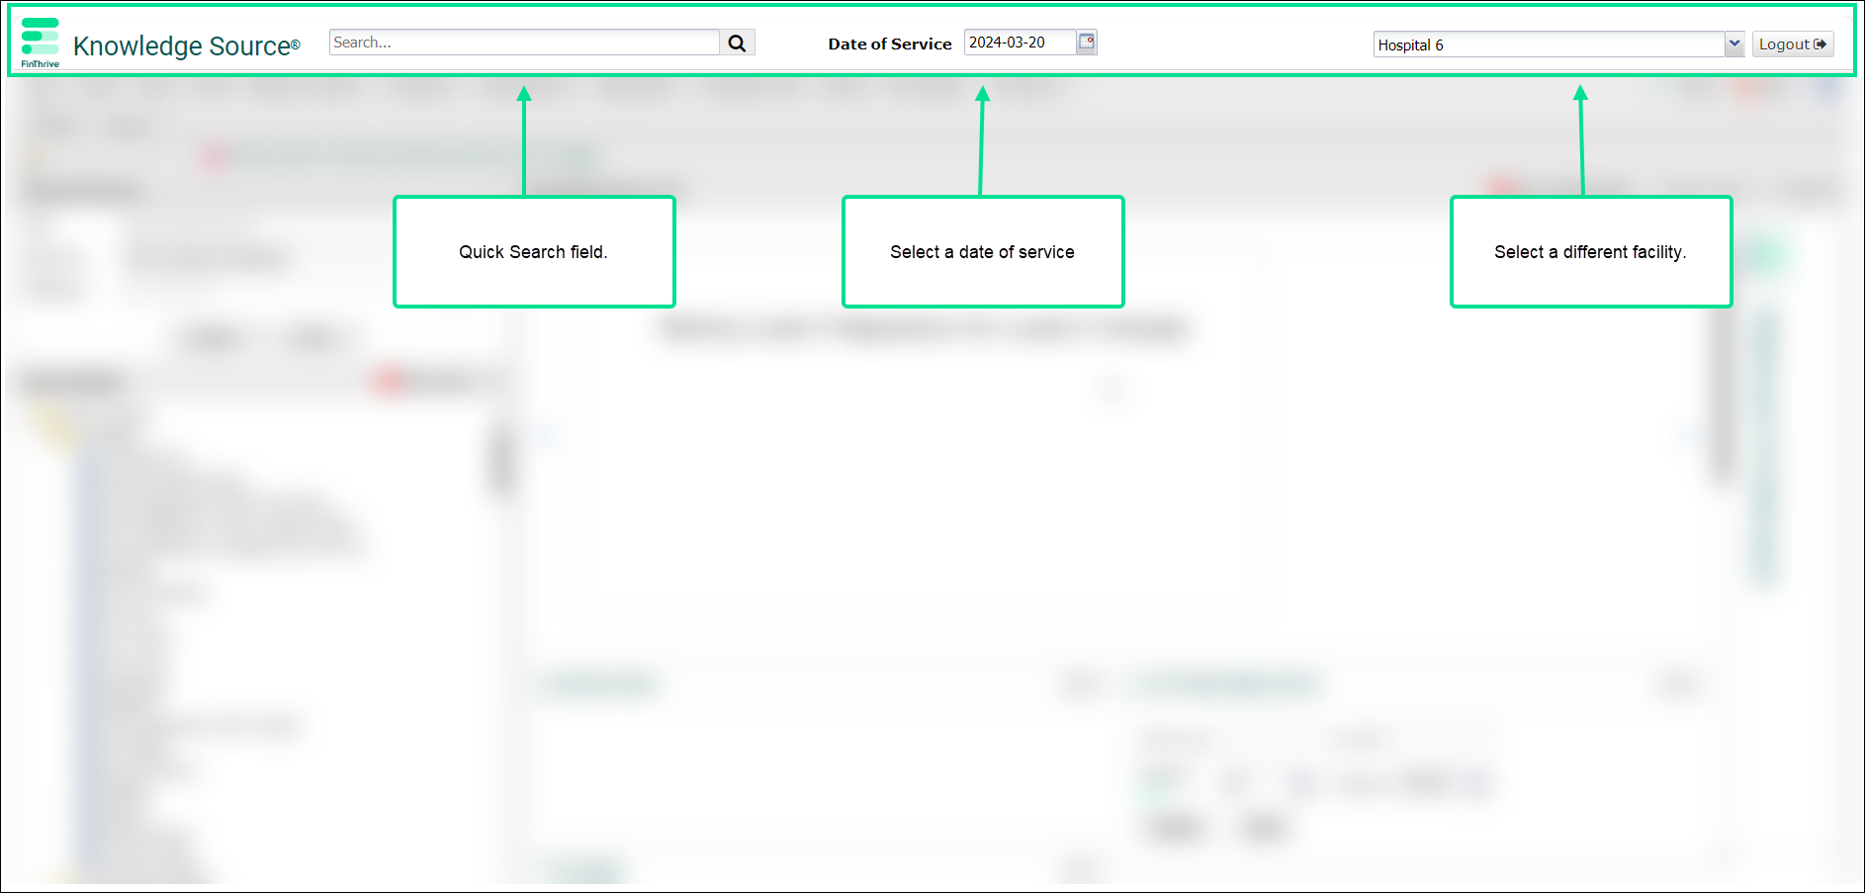Screen dimensions: 1865x893
Task: Click the blurred green vertical bar at right
Action: (x=1763, y=445)
